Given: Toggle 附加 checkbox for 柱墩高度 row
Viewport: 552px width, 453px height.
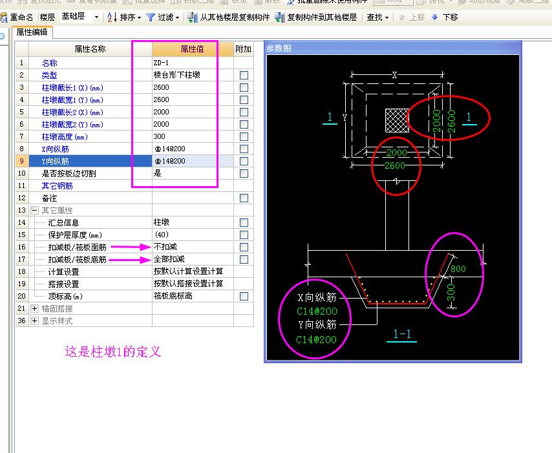Looking at the screenshot, I should click(x=244, y=136).
